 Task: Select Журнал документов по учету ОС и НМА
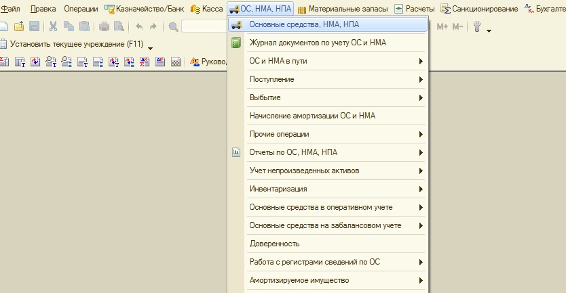click(x=318, y=43)
